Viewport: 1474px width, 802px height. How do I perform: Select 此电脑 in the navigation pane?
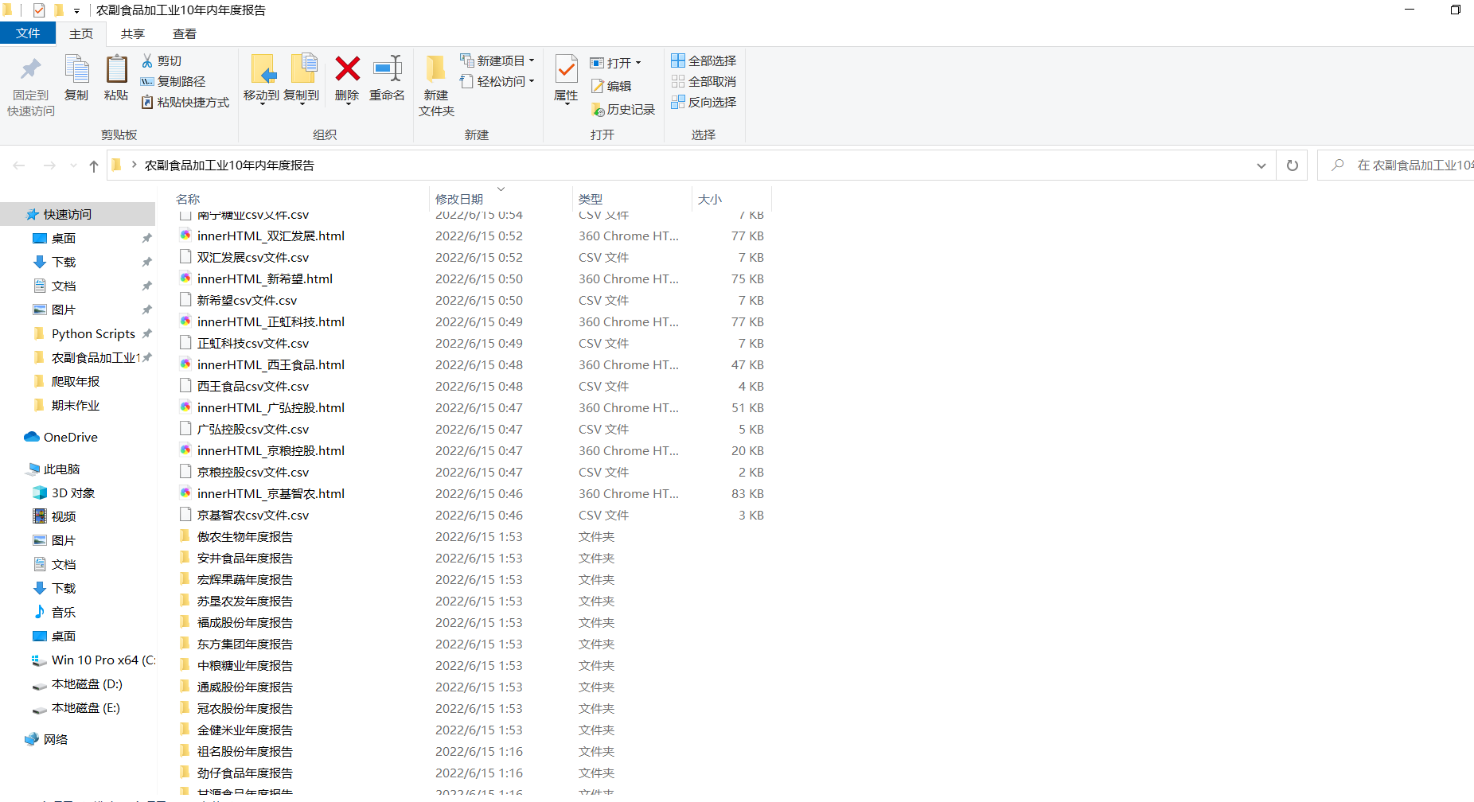coord(53,469)
